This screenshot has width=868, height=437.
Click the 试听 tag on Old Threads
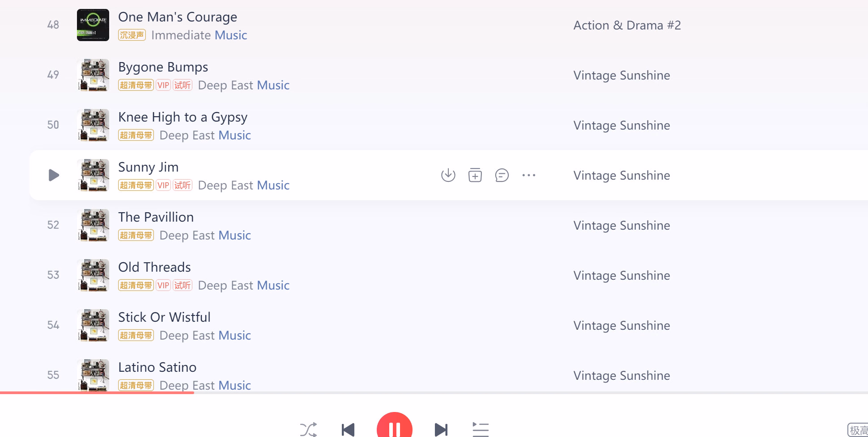click(183, 285)
